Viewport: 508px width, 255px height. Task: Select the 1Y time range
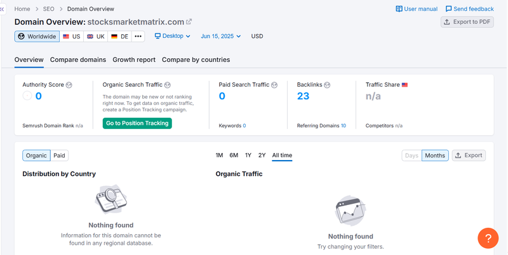(x=248, y=155)
